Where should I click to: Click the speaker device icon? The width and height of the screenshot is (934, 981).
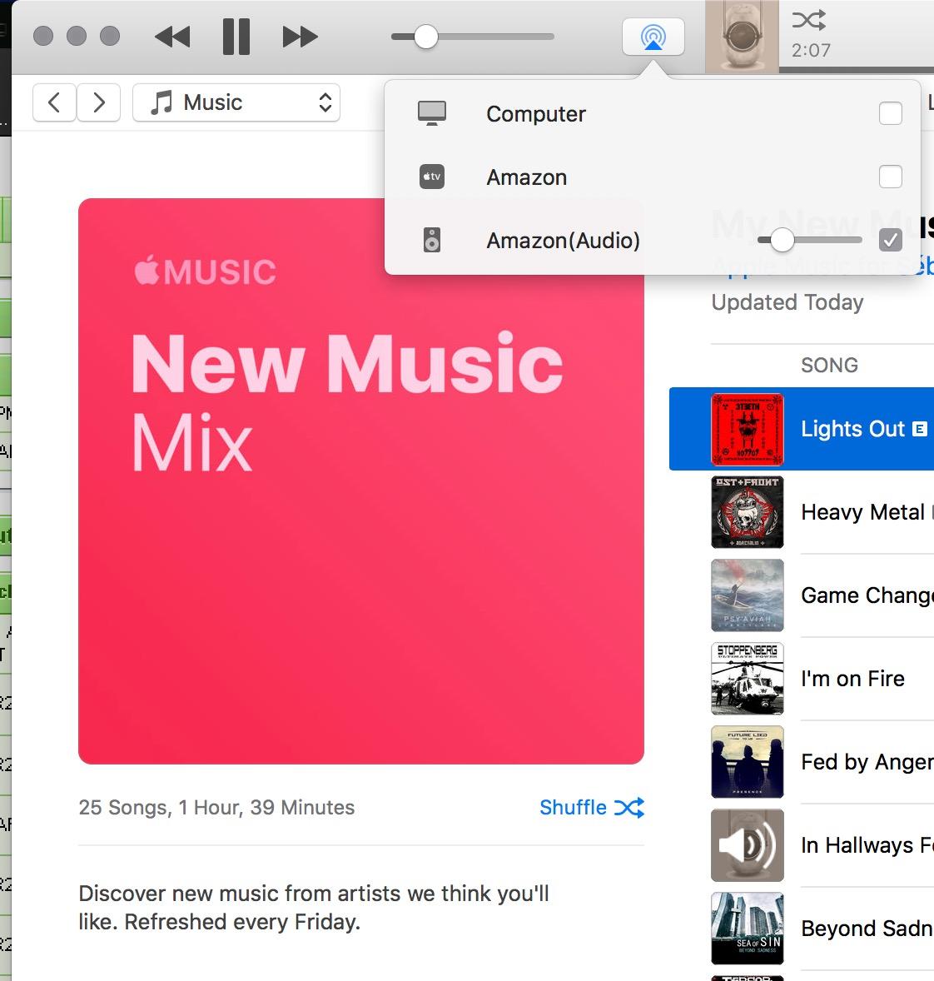(432, 240)
